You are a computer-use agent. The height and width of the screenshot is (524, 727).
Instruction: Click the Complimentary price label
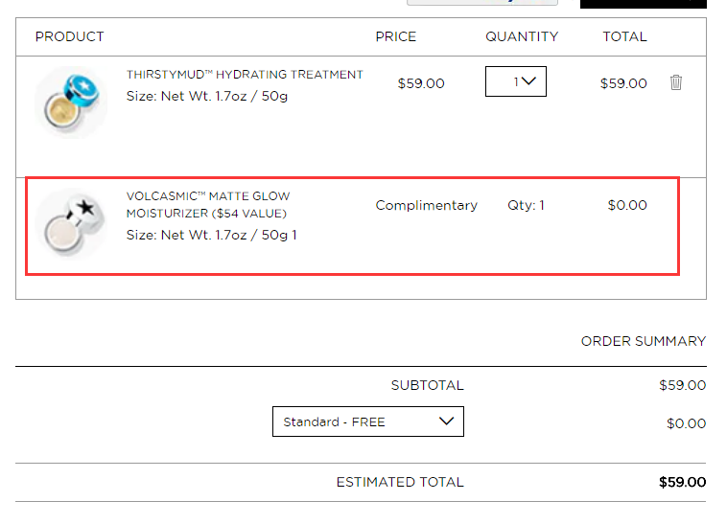pos(426,205)
